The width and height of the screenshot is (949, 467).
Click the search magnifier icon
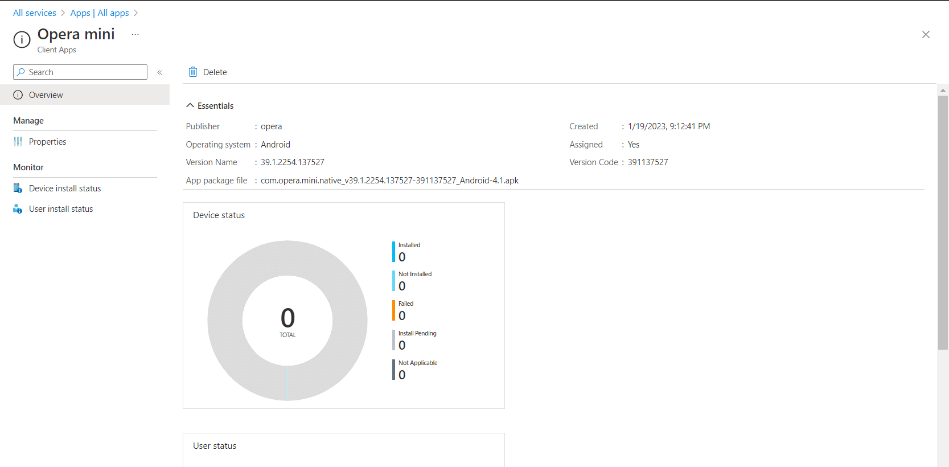click(21, 72)
